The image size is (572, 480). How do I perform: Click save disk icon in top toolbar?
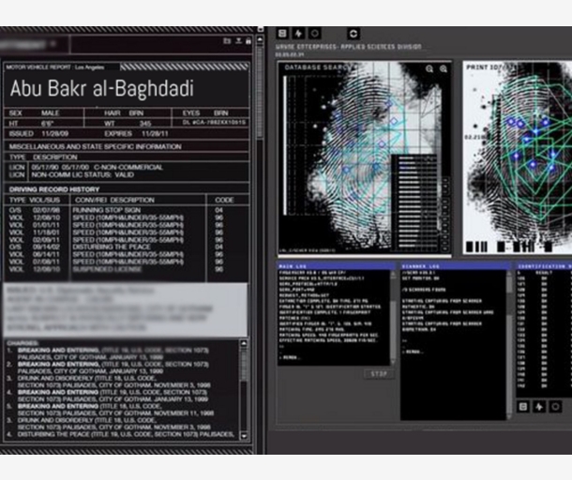pos(282,33)
